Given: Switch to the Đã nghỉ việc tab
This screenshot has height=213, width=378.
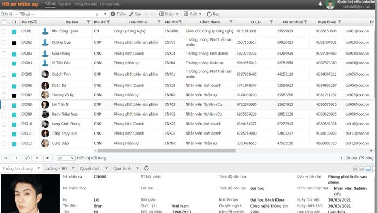Looking at the screenshot, I should click(110, 4).
